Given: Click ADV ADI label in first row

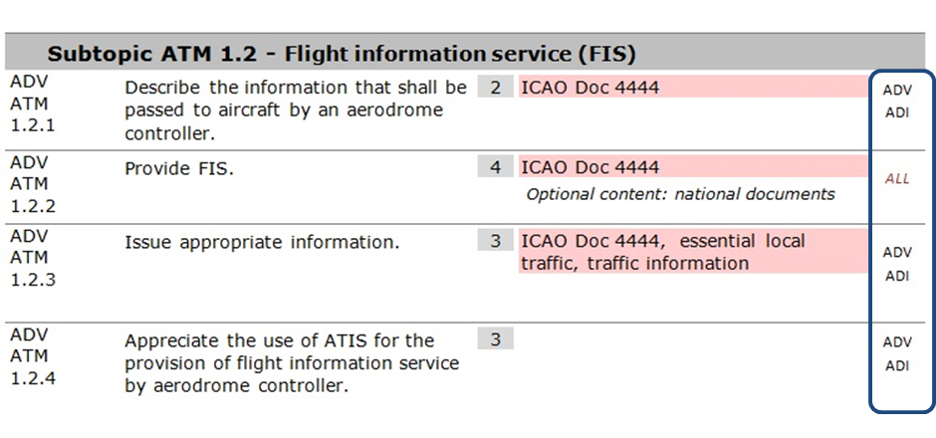Looking at the screenshot, I should point(897,102).
